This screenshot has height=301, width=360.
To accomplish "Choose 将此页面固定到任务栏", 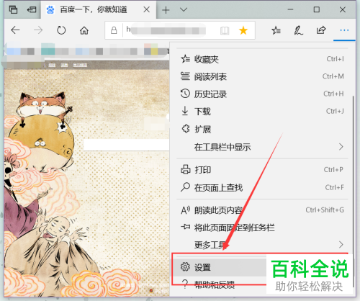I will 262,228.
